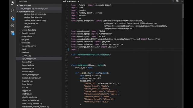Click the split editor icon
This screenshot has height=108, width=193.
click(x=177, y=1)
